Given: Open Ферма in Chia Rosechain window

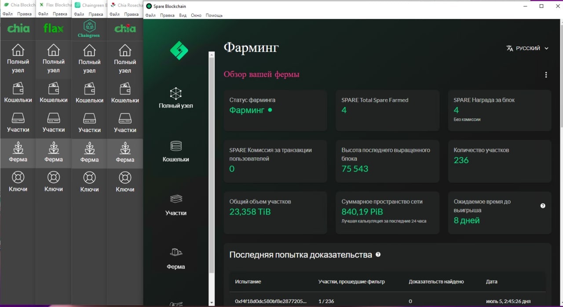Looking at the screenshot, I should (x=125, y=153).
